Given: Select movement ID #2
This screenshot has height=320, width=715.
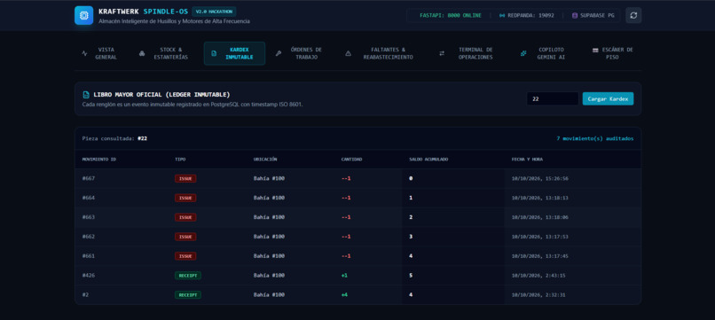Looking at the screenshot, I should point(86,295).
